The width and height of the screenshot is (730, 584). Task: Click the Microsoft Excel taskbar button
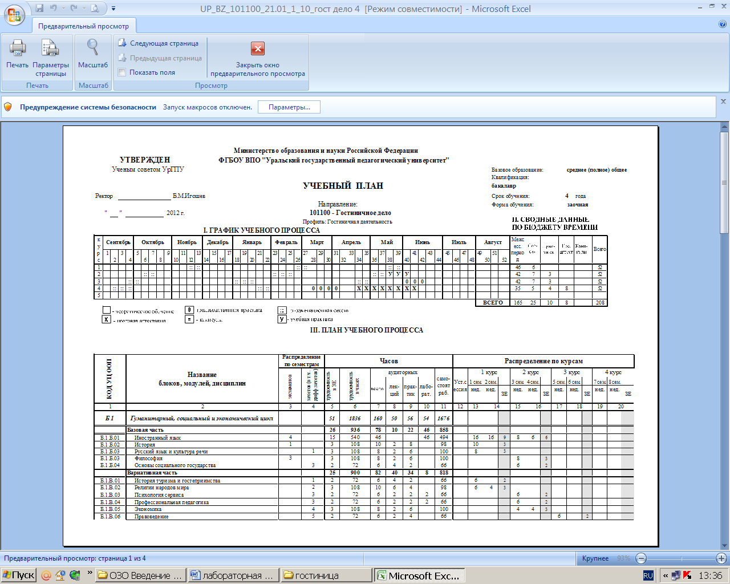419,575
